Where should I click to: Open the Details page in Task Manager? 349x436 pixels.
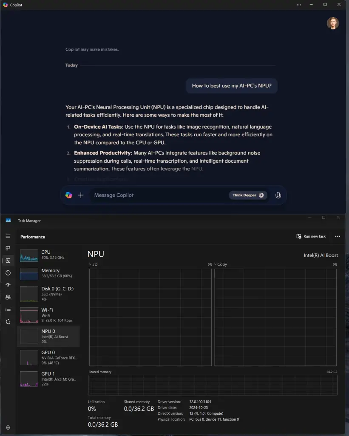pos(8,310)
